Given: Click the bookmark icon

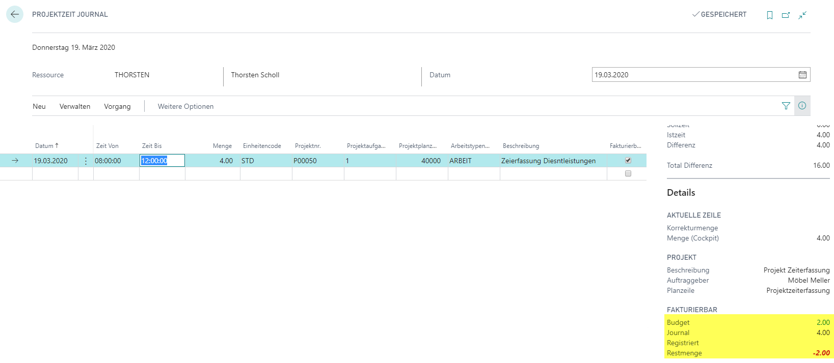Looking at the screenshot, I should [x=770, y=15].
